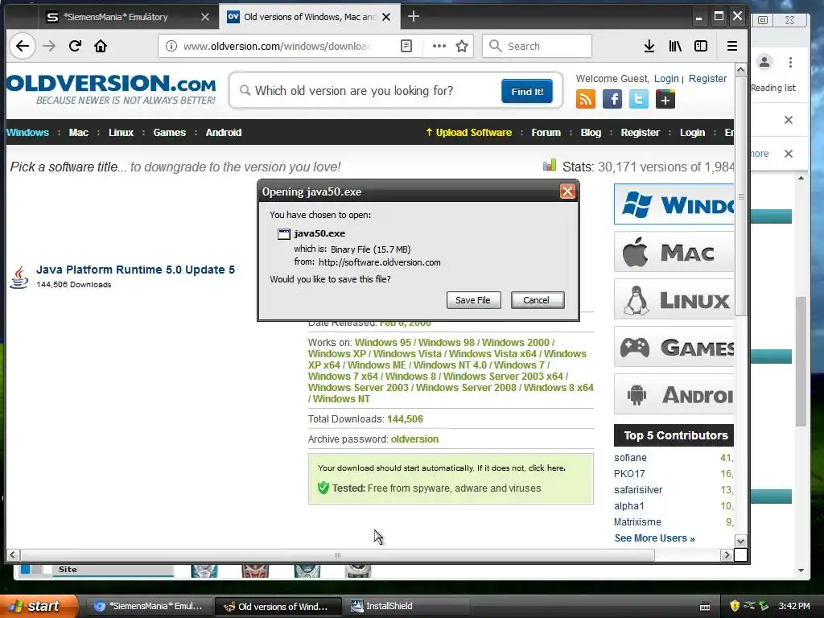824x618 pixels.
Task: Open a new Firefox tab
Action: coord(414,16)
